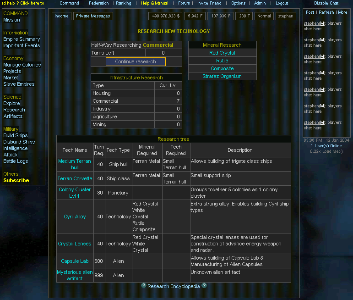Expand More chat options

(x=342, y=12)
